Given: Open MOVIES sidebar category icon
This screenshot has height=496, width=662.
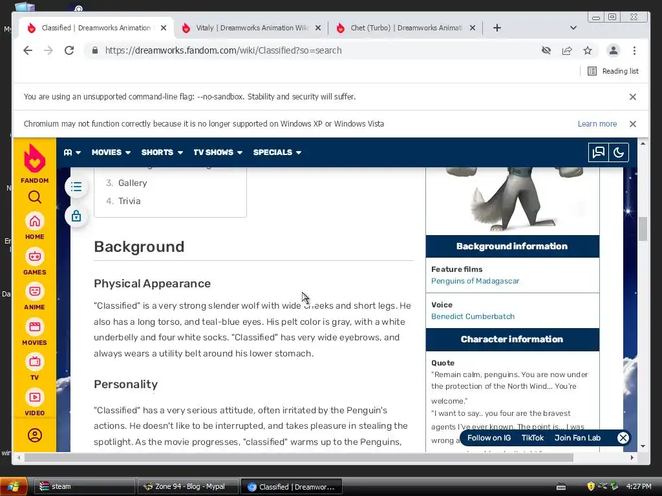Looking at the screenshot, I should click(35, 327).
